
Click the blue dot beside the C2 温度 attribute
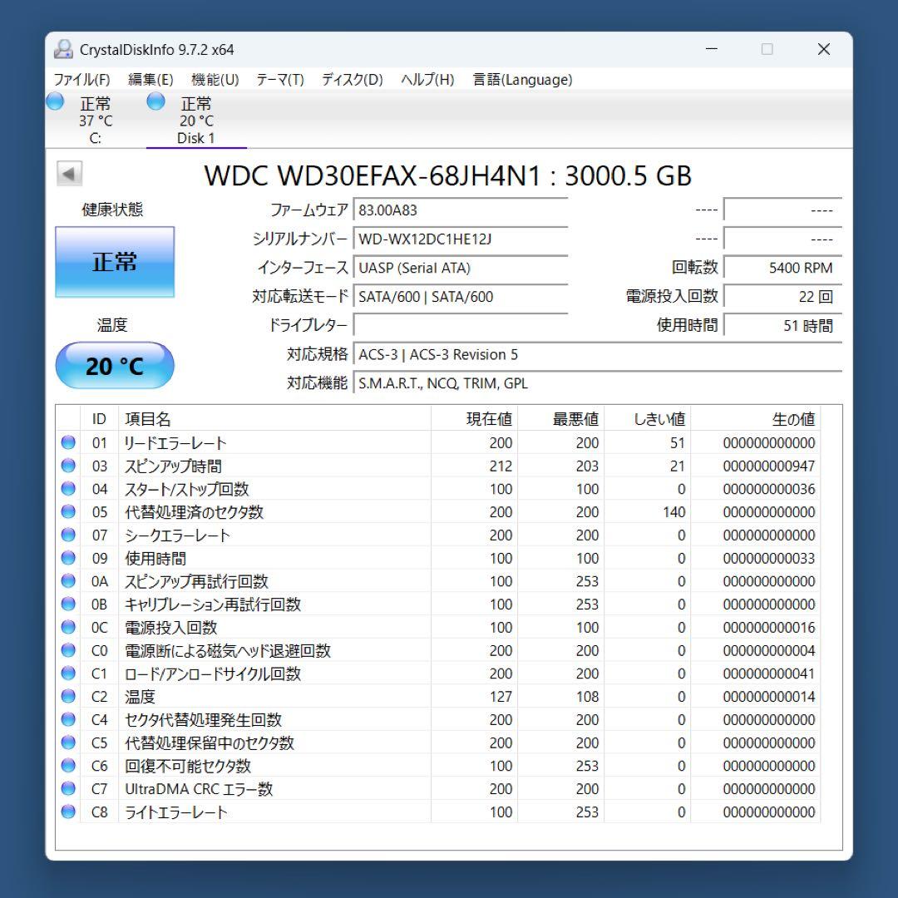[67, 696]
